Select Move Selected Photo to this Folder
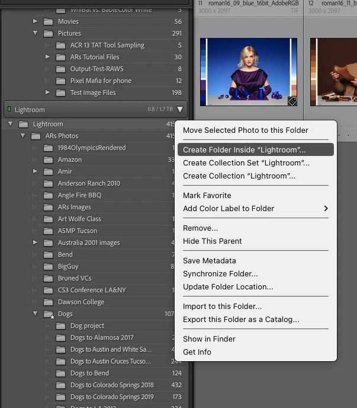 256,130
